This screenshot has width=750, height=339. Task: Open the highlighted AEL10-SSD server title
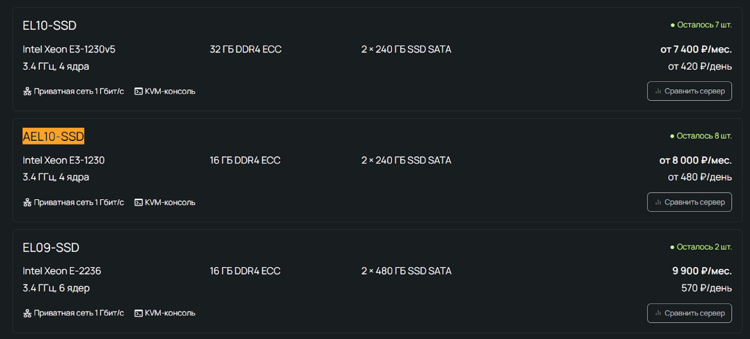coord(54,136)
